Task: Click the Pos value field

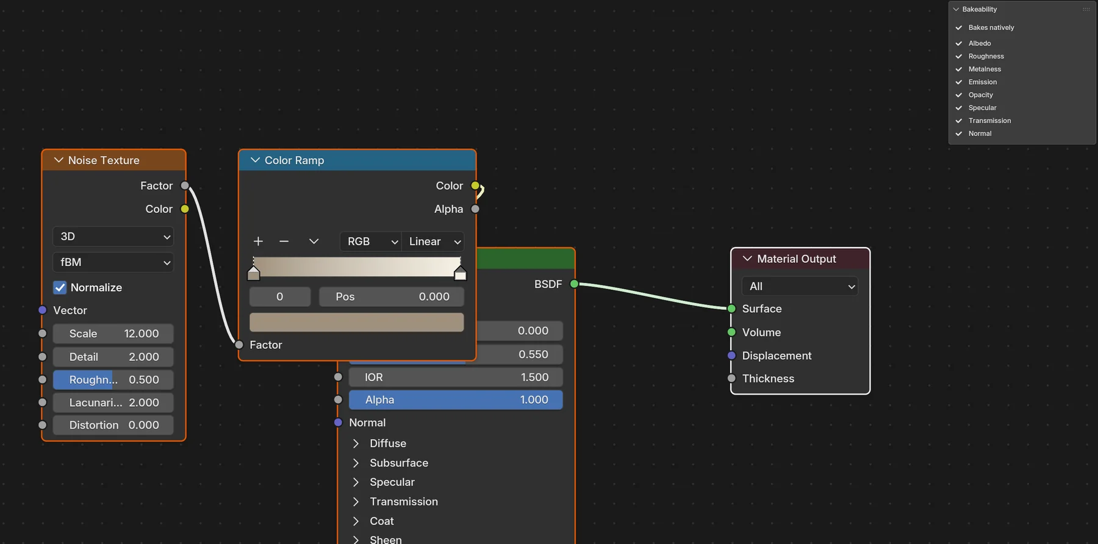Action: click(x=392, y=296)
